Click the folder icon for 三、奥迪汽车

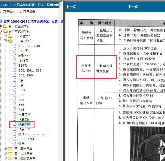pyautogui.click(x=10, y=148)
